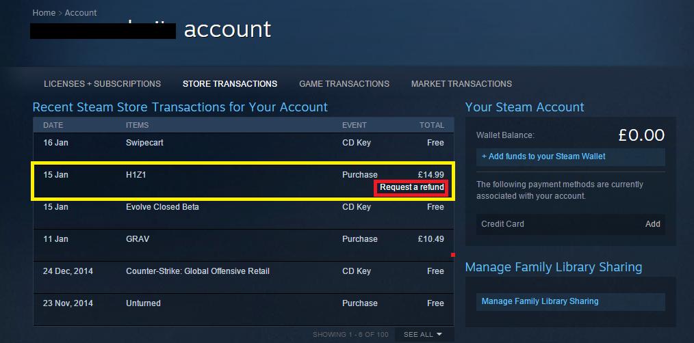Add a Credit Card payment method
Screen dimensions: 694x343
[x=652, y=224]
